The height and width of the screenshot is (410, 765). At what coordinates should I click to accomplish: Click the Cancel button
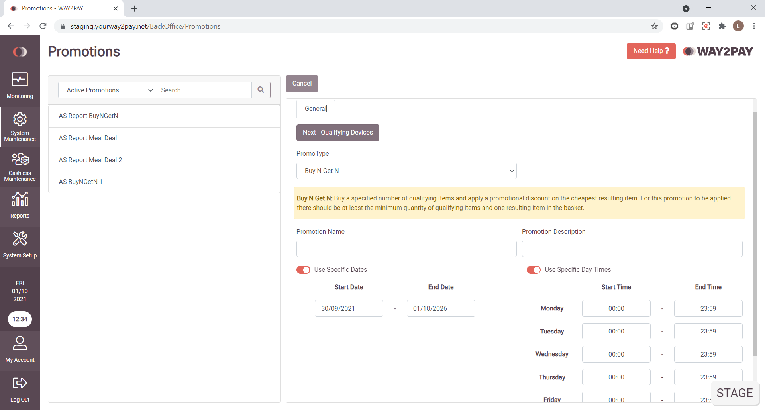(302, 84)
